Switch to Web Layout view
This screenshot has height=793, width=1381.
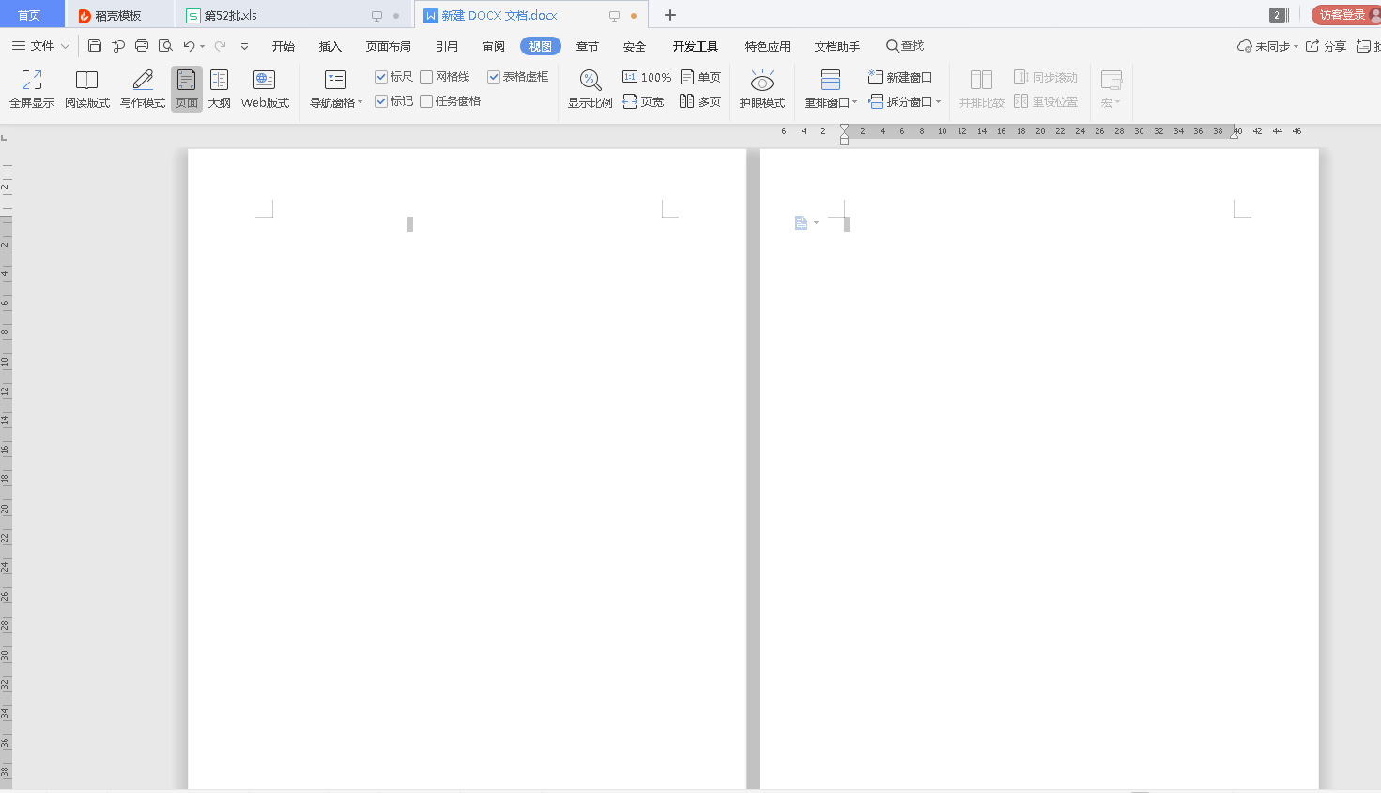click(x=265, y=81)
